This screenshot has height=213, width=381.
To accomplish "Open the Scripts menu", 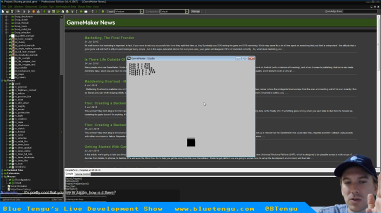I will pos(43,6).
